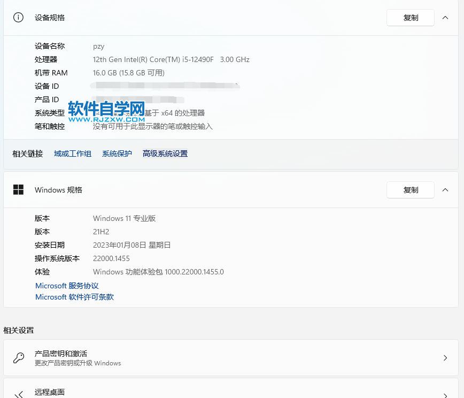Copy Windows specifications with 复制 button
The image size is (464, 398).
[x=411, y=190]
